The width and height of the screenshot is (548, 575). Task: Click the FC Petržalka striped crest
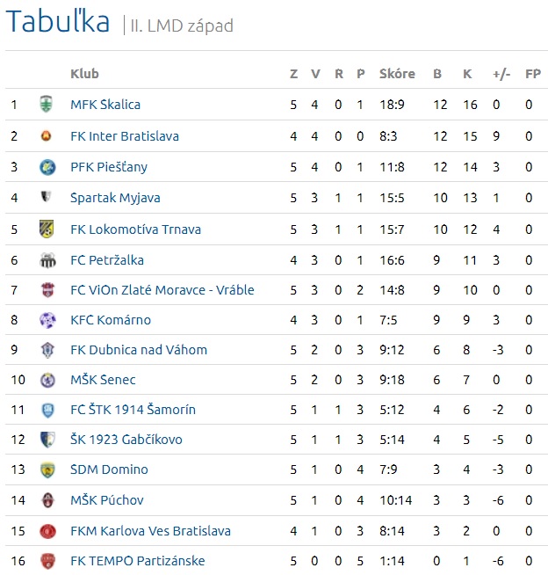[x=47, y=260]
